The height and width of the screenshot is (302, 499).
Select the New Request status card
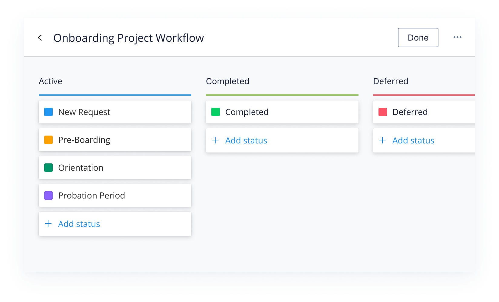(115, 112)
